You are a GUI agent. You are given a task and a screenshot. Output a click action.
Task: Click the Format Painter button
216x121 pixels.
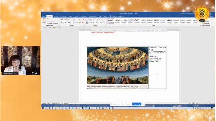tap(53, 23)
